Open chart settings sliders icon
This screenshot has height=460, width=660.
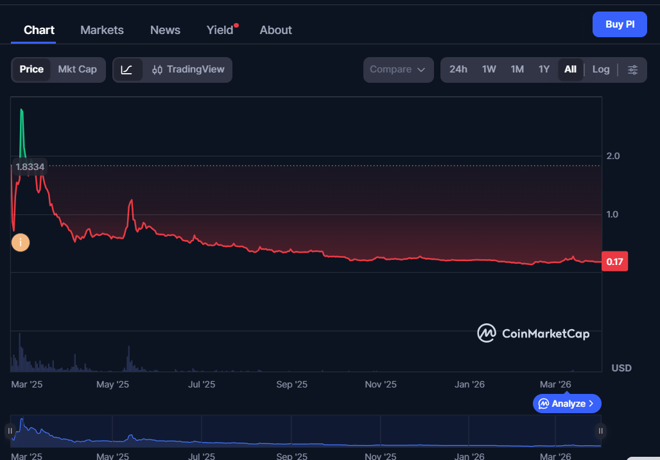point(633,69)
